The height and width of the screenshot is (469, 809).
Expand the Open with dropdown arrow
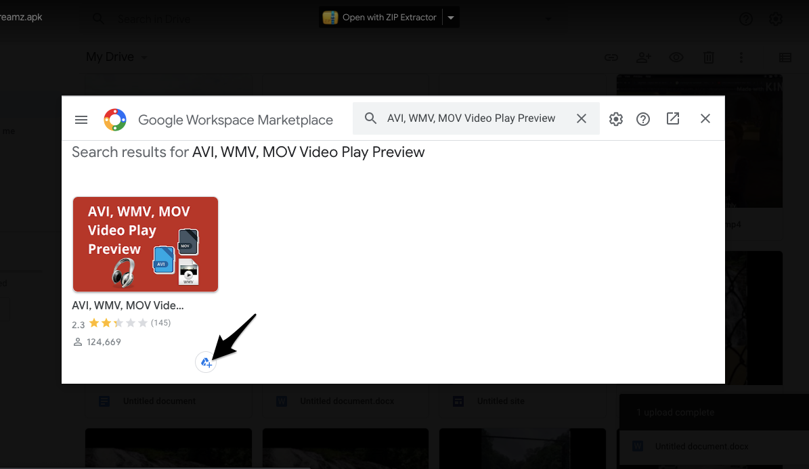451,18
